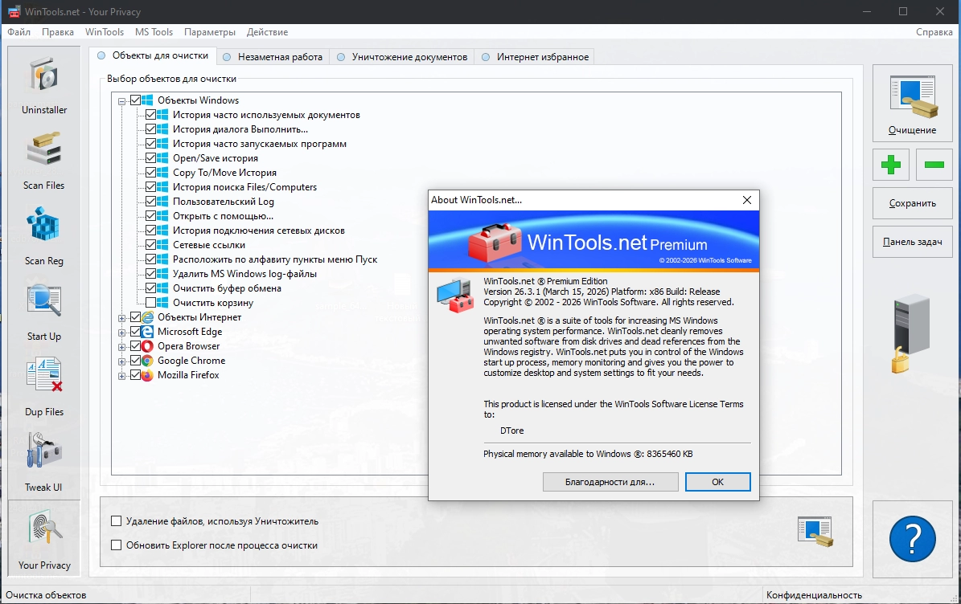Uncheck История диалога Выполнить...

pyautogui.click(x=150, y=129)
